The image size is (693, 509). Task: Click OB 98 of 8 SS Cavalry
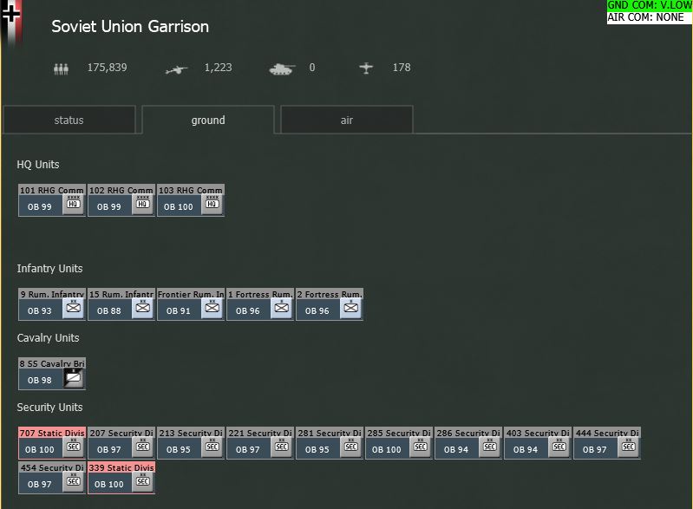click(x=40, y=380)
